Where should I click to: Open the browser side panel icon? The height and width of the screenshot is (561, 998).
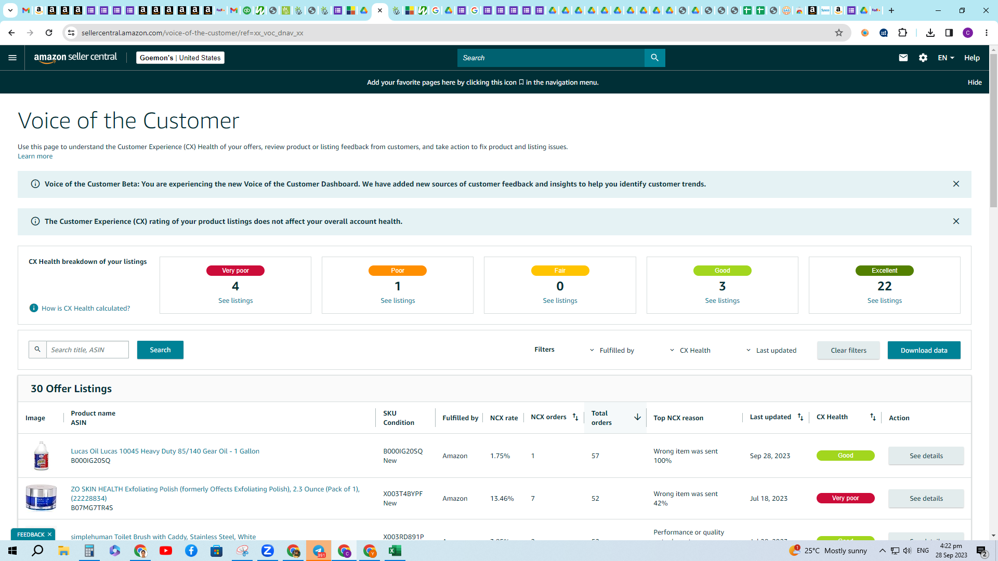tap(949, 33)
